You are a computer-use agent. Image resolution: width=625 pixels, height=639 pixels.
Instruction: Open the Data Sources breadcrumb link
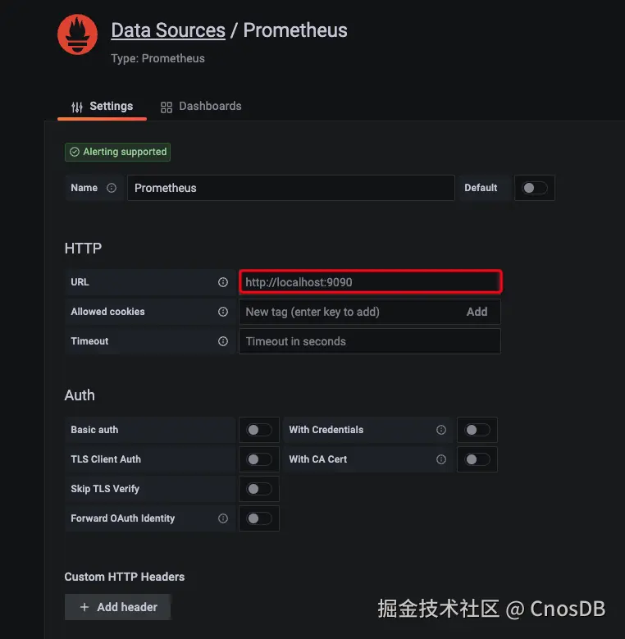[x=168, y=30]
